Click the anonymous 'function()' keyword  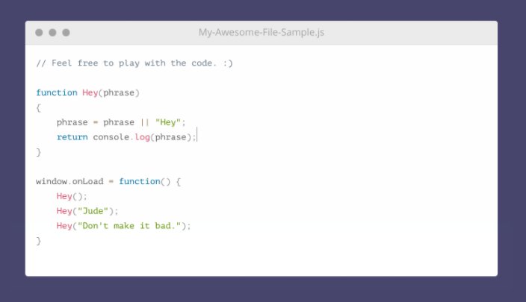click(145, 181)
